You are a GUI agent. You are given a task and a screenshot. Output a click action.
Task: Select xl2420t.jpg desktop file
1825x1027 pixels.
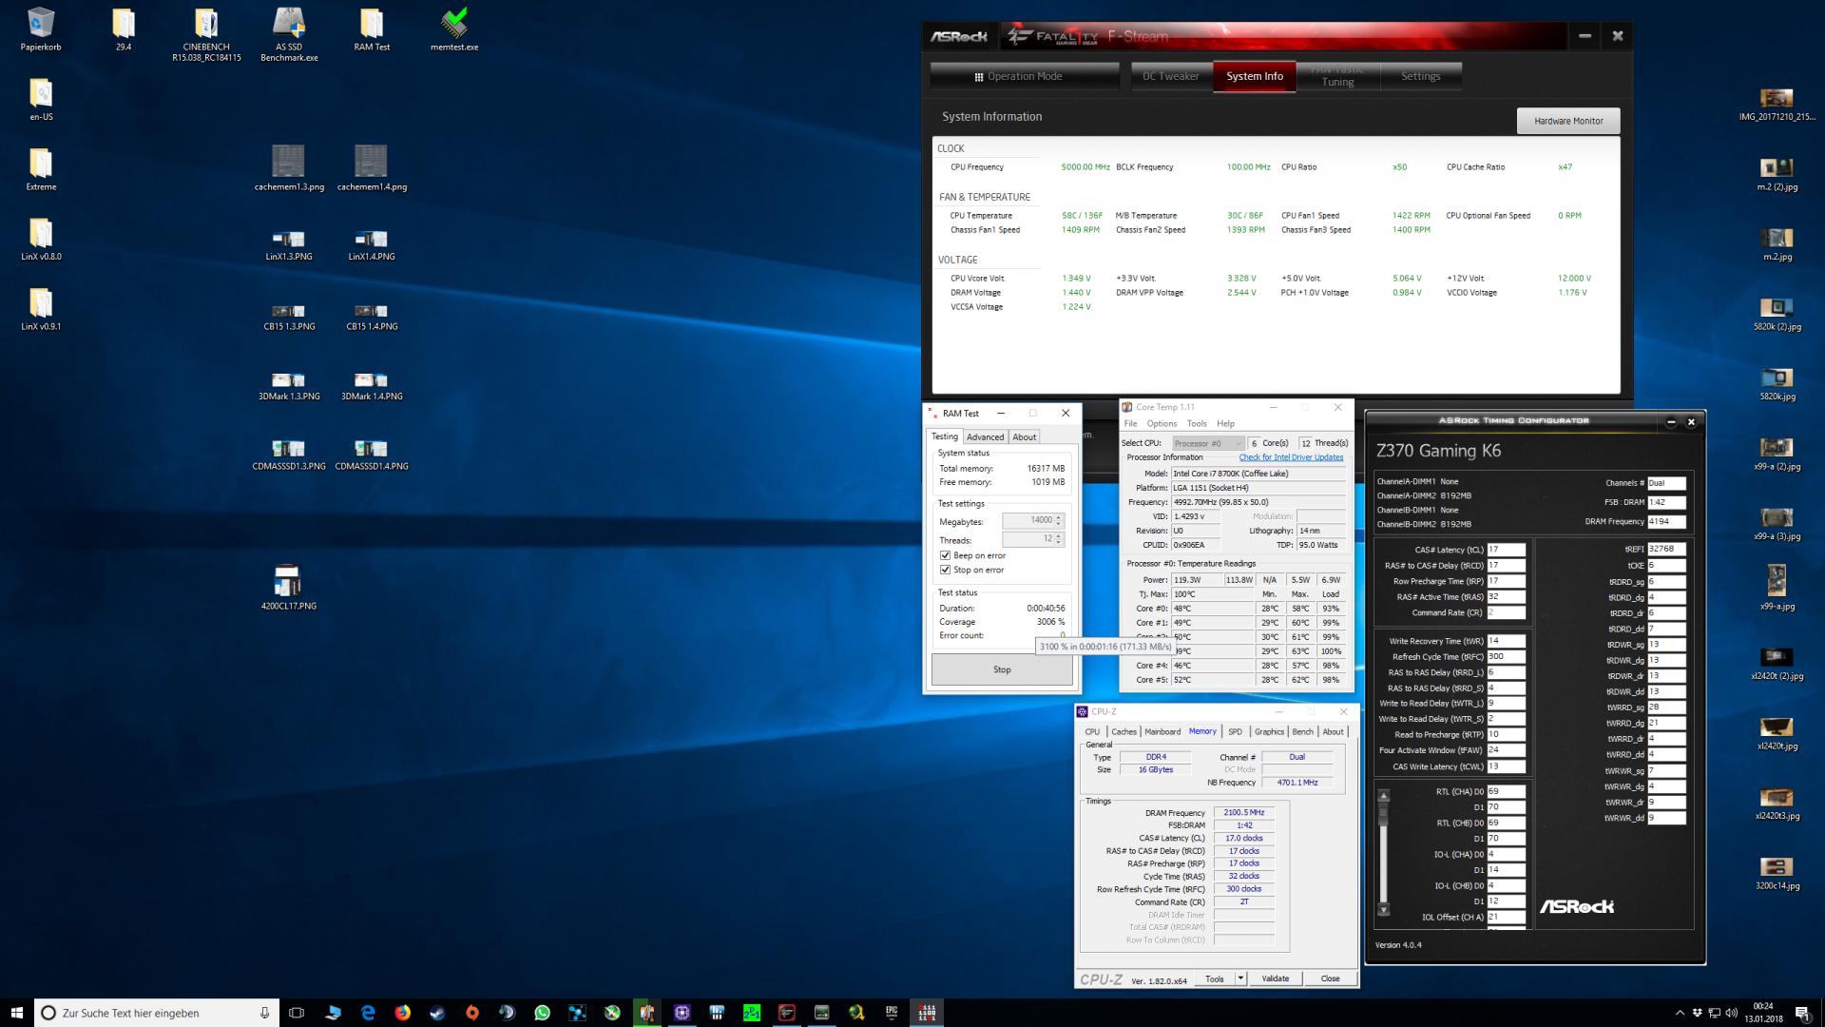click(x=1777, y=733)
